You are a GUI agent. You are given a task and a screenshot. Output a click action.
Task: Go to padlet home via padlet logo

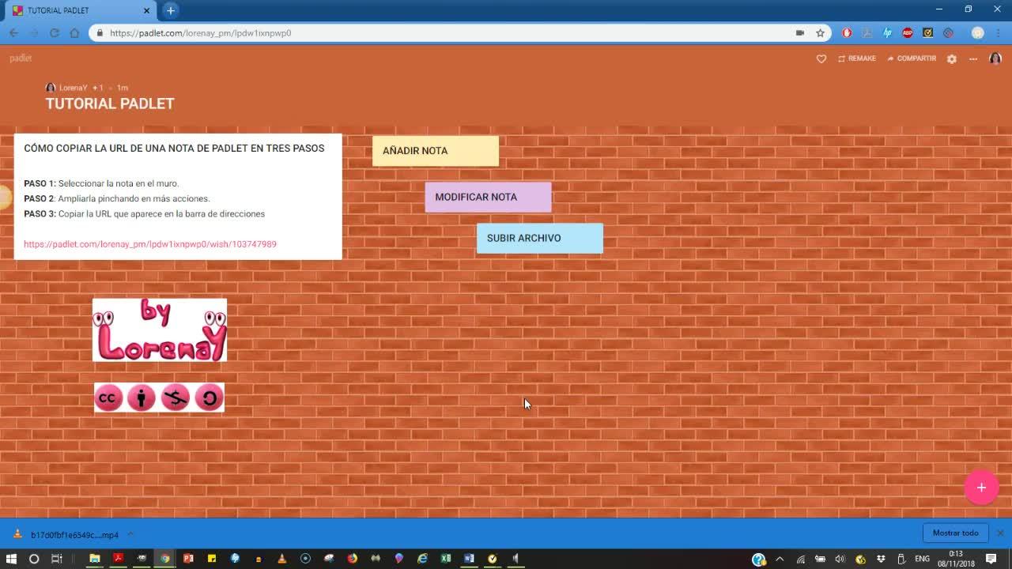click(x=21, y=58)
